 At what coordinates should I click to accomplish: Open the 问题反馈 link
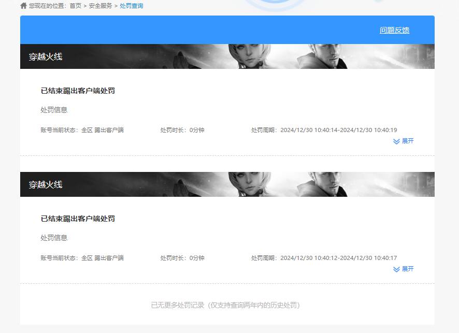click(x=394, y=30)
